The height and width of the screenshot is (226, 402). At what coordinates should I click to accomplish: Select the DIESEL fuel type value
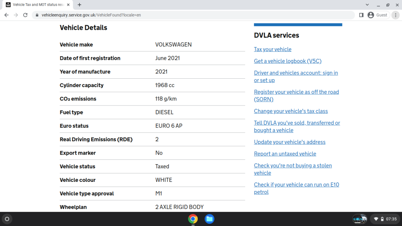pos(164,112)
